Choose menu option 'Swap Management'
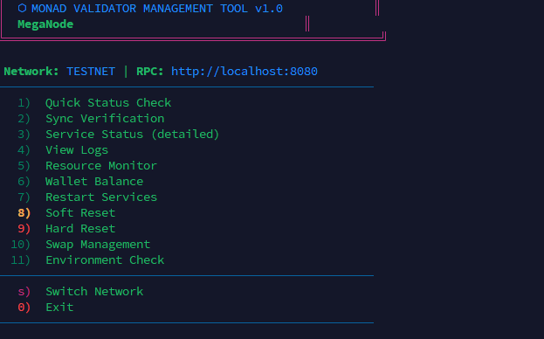This screenshot has width=544, height=339. point(98,245)
